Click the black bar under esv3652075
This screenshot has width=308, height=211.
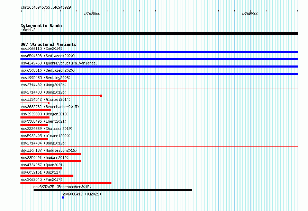pyautogui.click(x=113, y=190)
